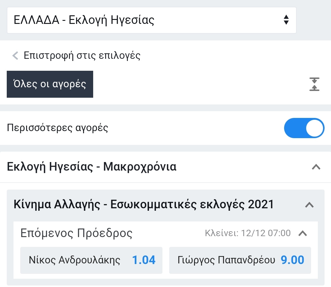331x287 pixels.
Task: Select the 9.00 odds value
Action: pos(293,260)
